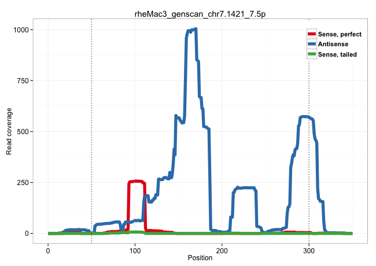Image resolution: width=376 pixels, height=266 pixels.
Task: Click the red Sense perfect plateau top
Action: [x=136, y=182]
